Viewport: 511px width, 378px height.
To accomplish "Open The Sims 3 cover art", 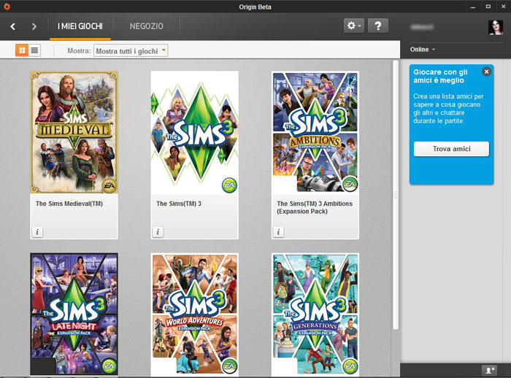I will [x=195, y=133].
